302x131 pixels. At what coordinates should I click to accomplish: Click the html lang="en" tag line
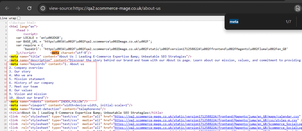(23, 26)
